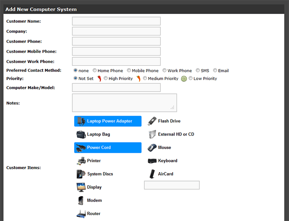Screen dimensions: 289x221
Task: Deselect the Power Cord label
Action: click(x=99, y=147)
